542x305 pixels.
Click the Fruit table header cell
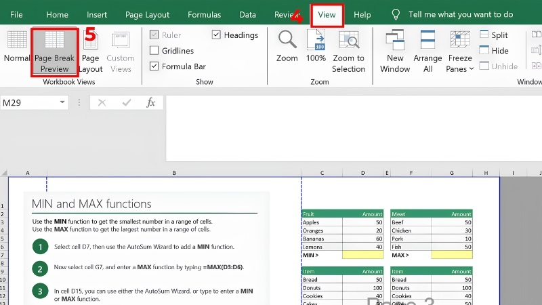[322, 214]
